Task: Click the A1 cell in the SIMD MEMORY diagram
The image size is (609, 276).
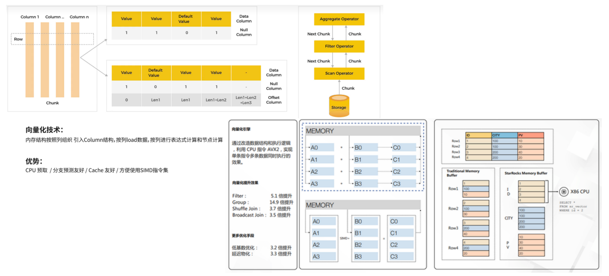Action: coord(324,233)
